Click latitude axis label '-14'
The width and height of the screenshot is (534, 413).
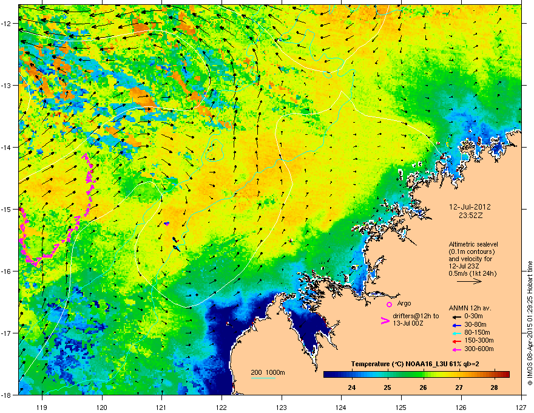click(7, 148)
